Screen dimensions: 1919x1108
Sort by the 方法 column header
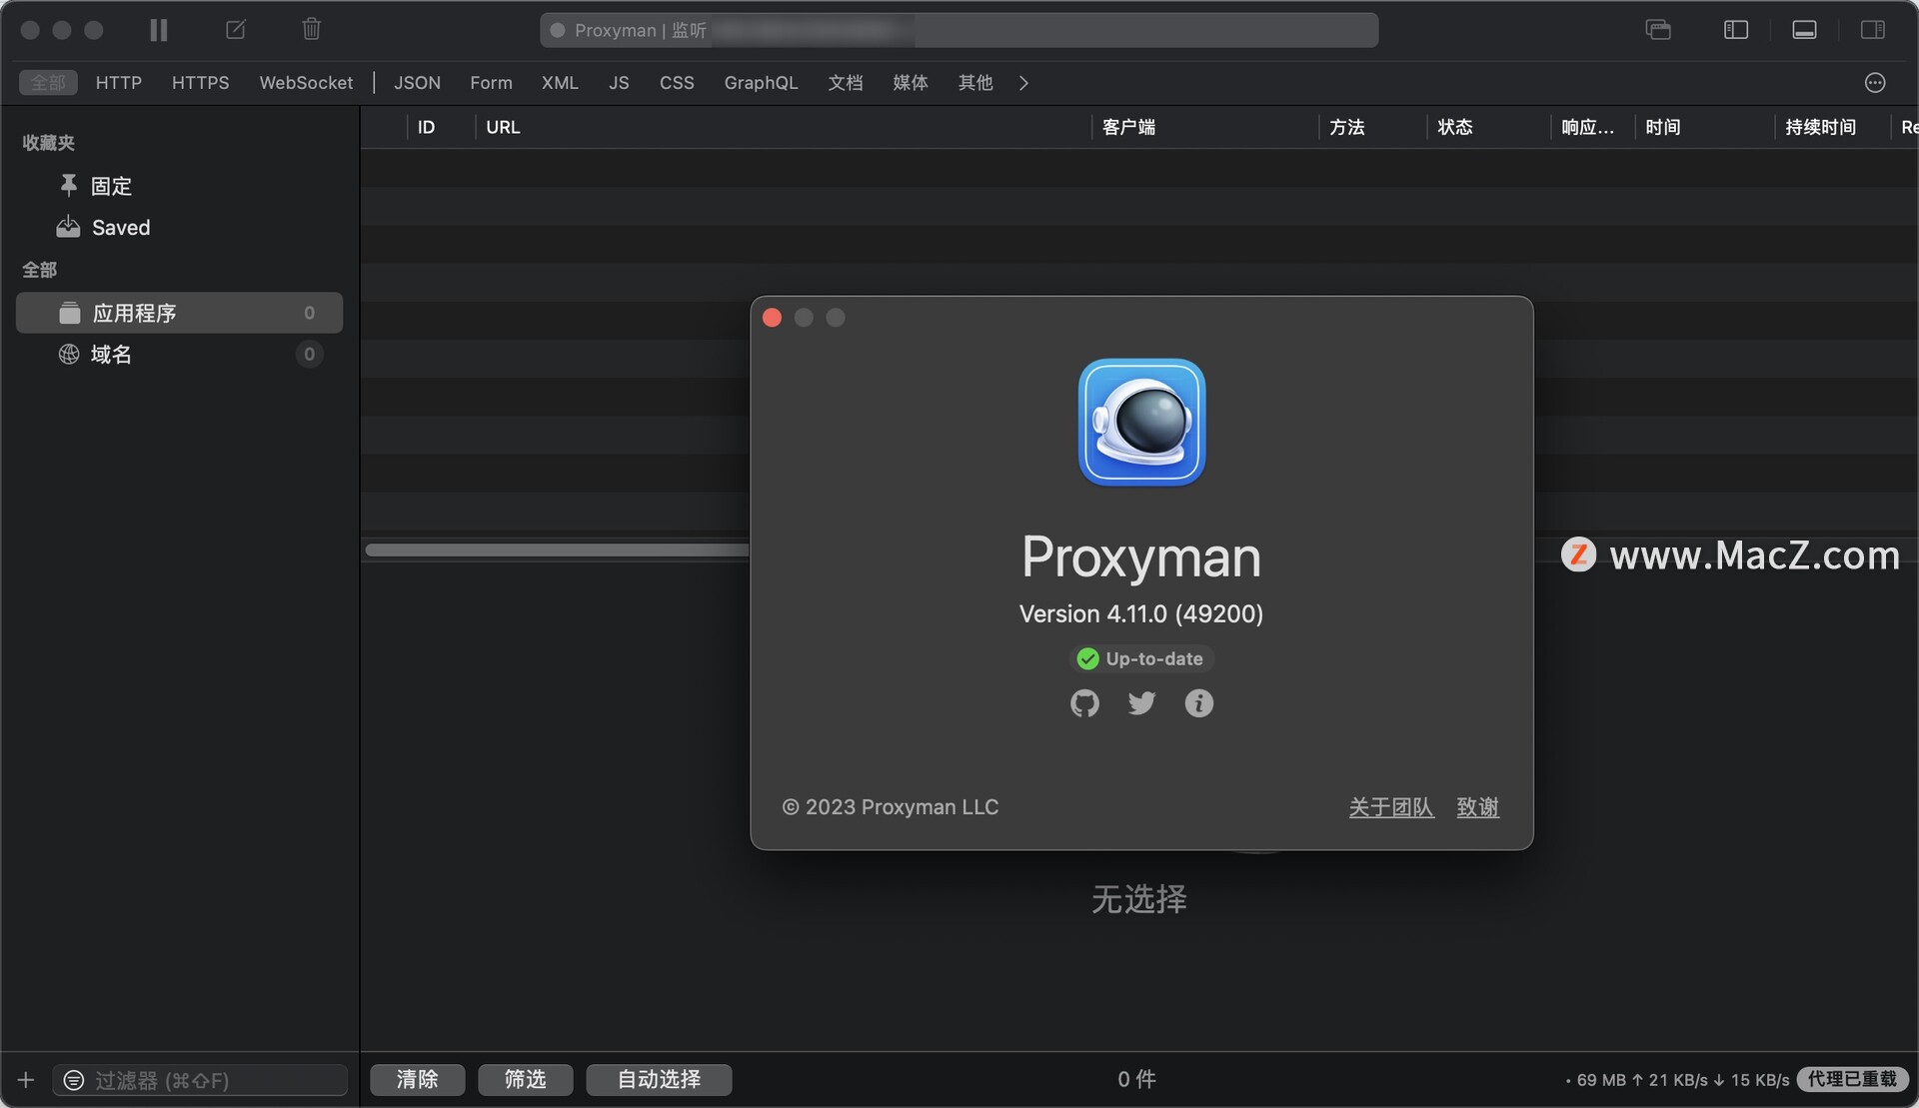click(1347, 127)
